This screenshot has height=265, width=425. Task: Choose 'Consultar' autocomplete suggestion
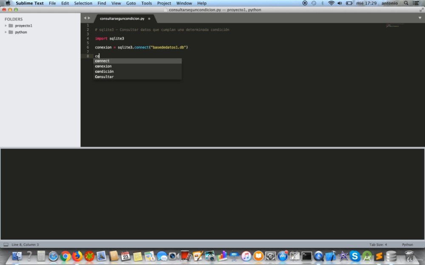pyautogui.click(x=137, y=77)
